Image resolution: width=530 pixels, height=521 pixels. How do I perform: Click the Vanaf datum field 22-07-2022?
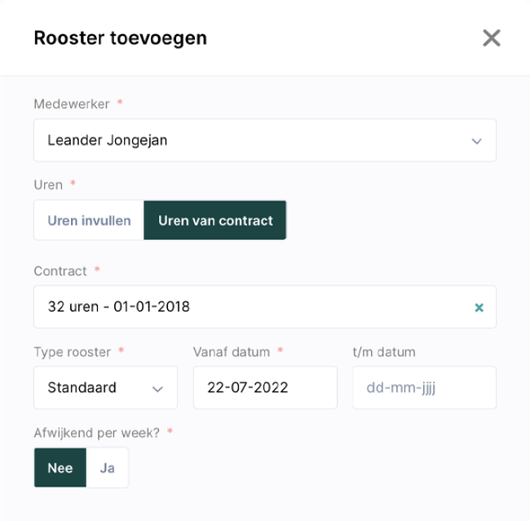[x=264, y=387]
